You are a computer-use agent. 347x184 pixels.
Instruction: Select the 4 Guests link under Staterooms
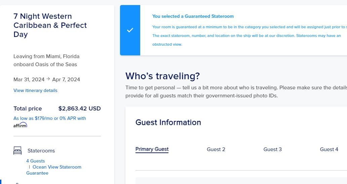click(36, 161)
